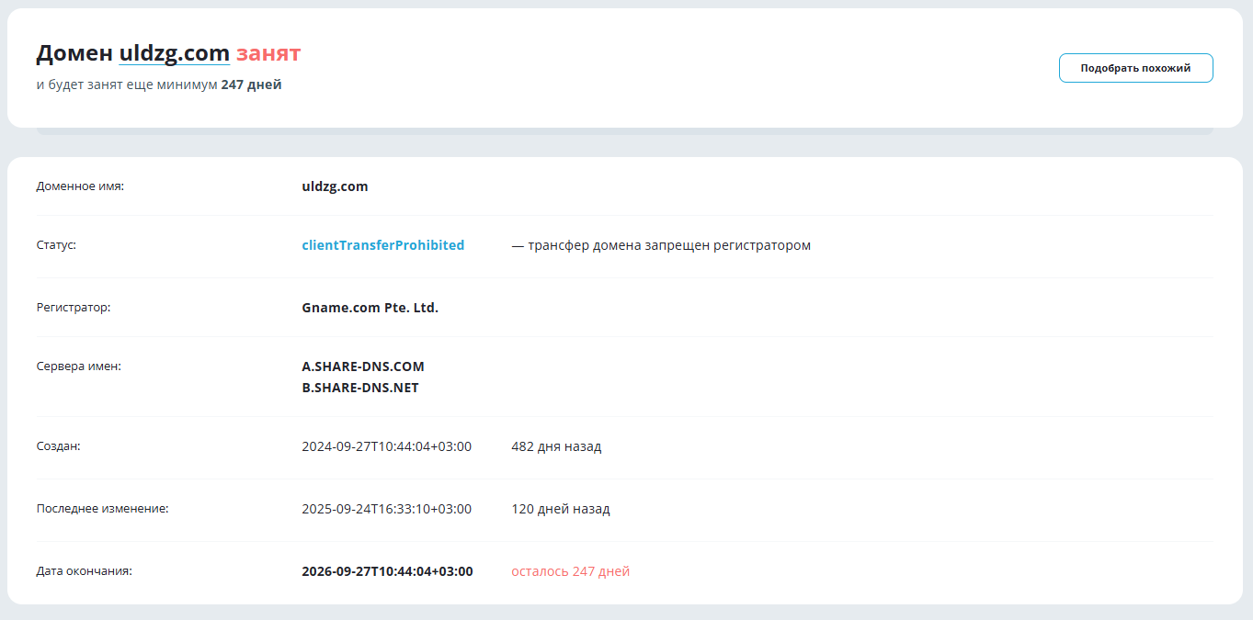The image size is (1253, 620).
Task: Click the clientTransferProhibited status link
Action: click(382, 245)
